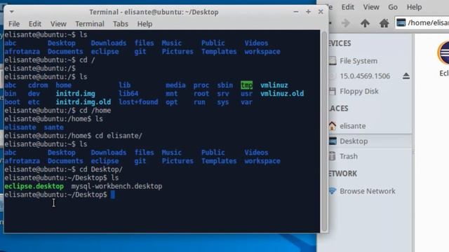This screenshot has width=449, height=252.
Task: Go to the Home folder with the home icon
Action: 384,23
